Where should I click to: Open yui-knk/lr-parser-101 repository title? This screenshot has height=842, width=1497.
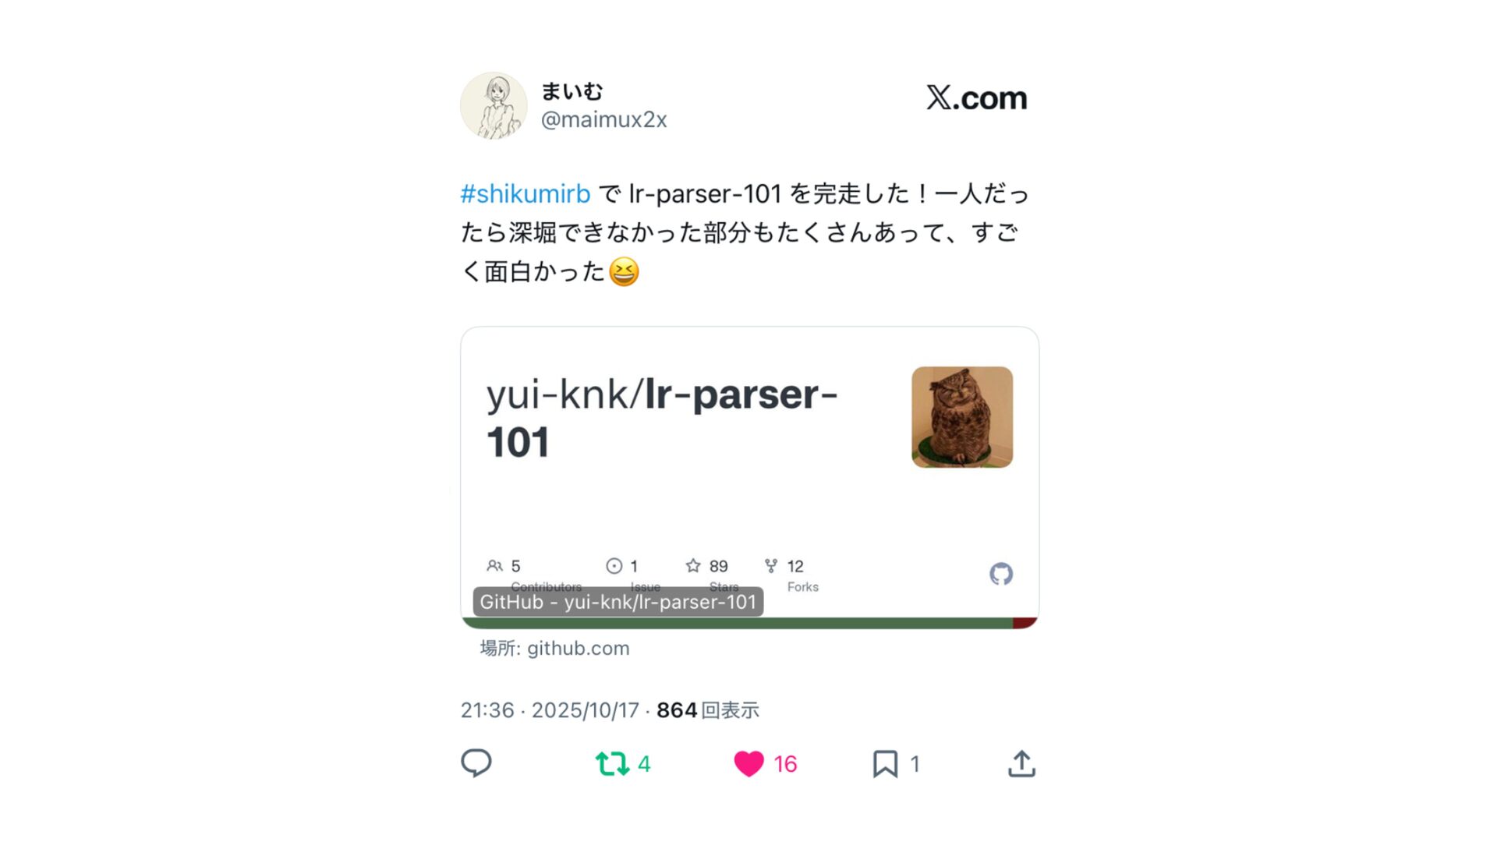pos(662,418)
